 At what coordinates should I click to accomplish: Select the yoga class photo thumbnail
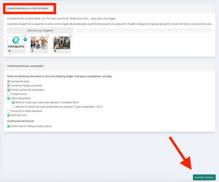click(x=39, y=43)
